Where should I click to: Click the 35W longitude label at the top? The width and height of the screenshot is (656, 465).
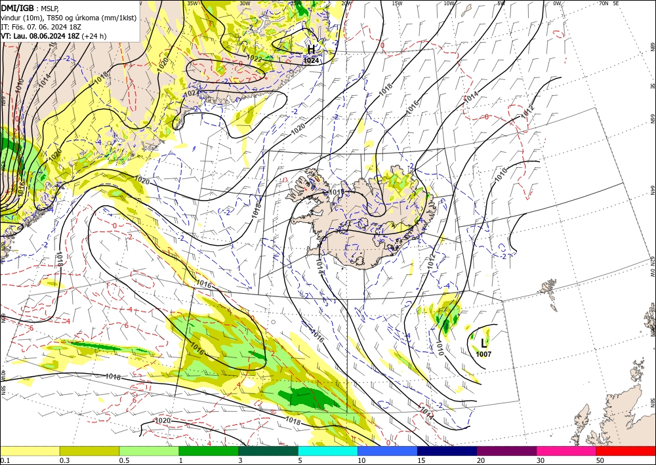click(x=192, y=3)
